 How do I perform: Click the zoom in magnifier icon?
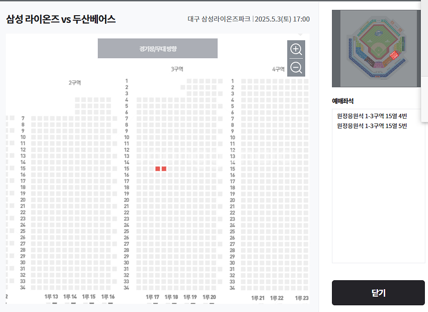click(296, 49)
